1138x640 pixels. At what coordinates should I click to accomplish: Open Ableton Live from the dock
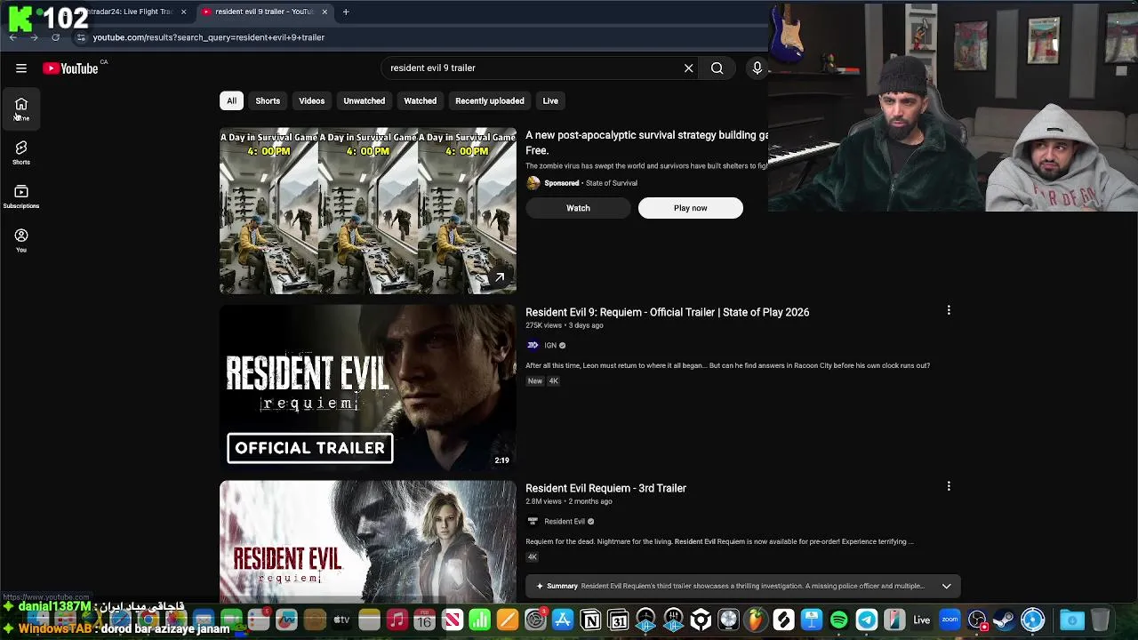point(921,620)
